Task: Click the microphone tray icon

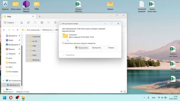Action: coord(148,98)
